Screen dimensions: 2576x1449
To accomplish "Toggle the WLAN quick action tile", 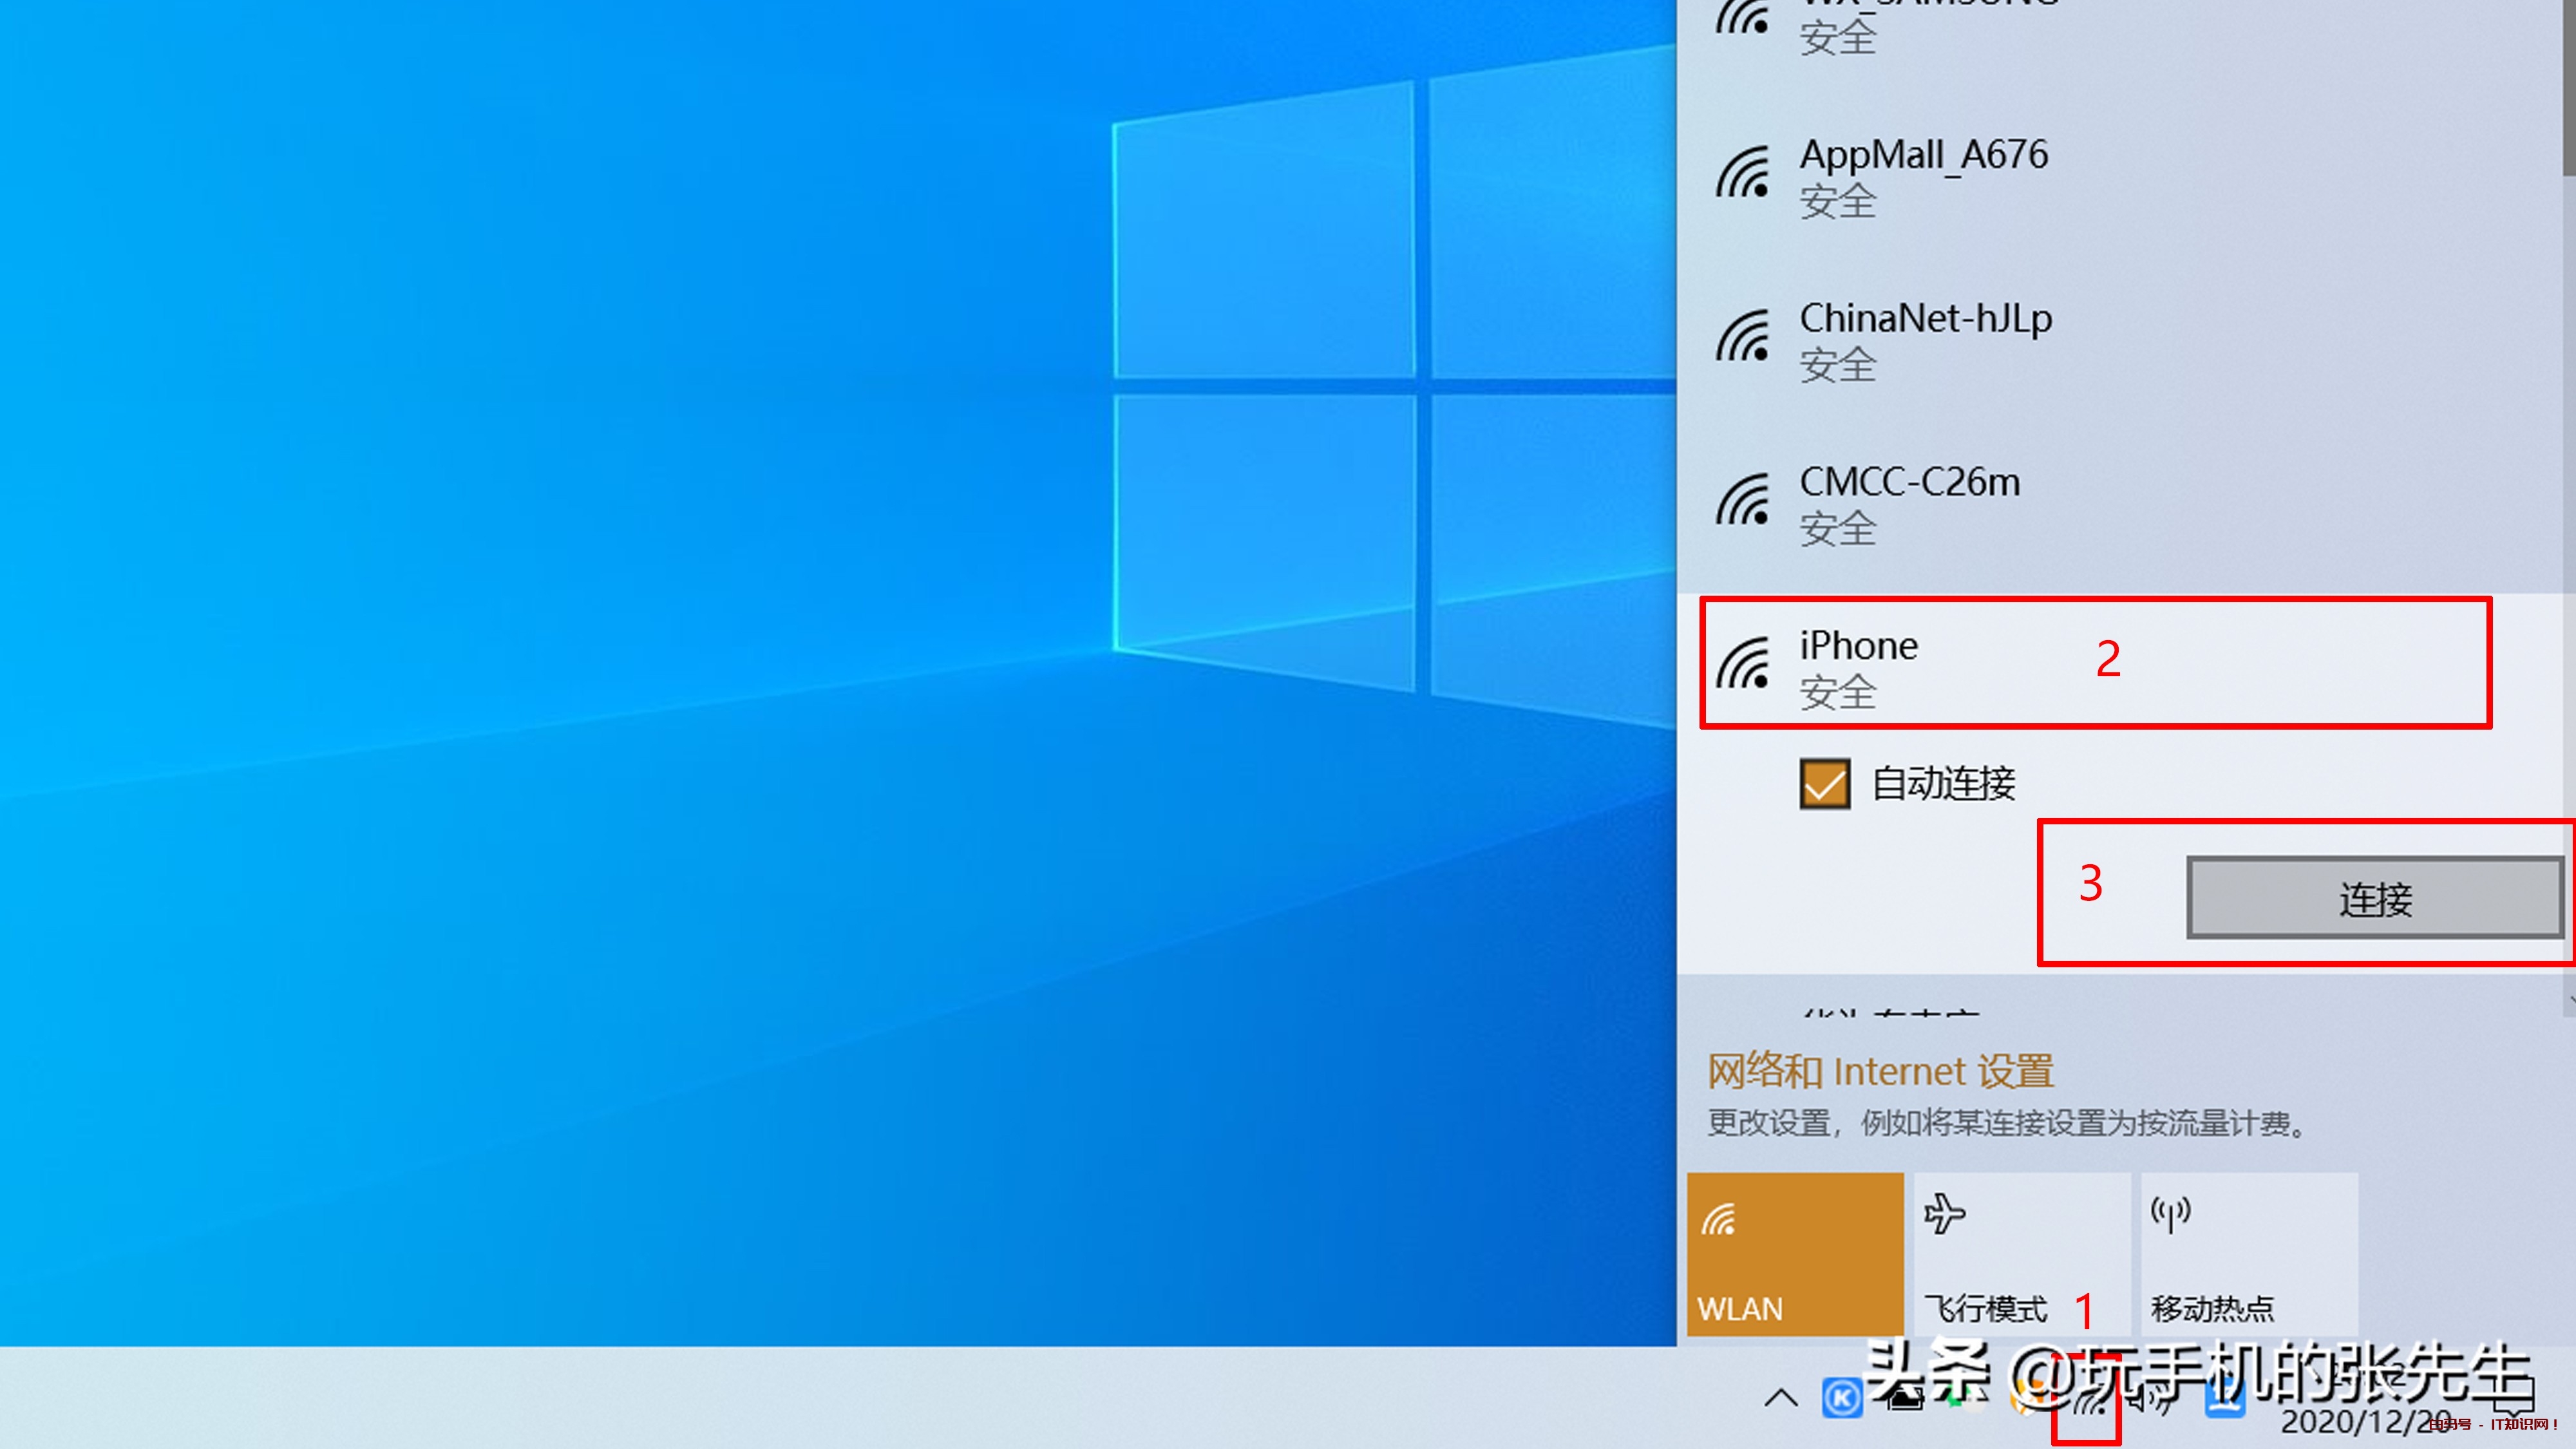I will [1794, 1254].
